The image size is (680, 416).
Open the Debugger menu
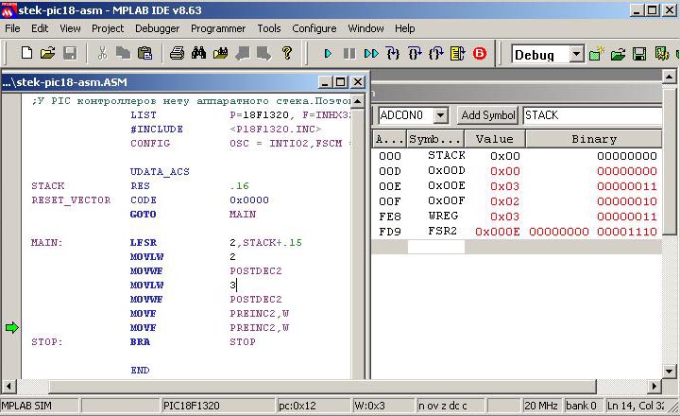pos(157,28)
